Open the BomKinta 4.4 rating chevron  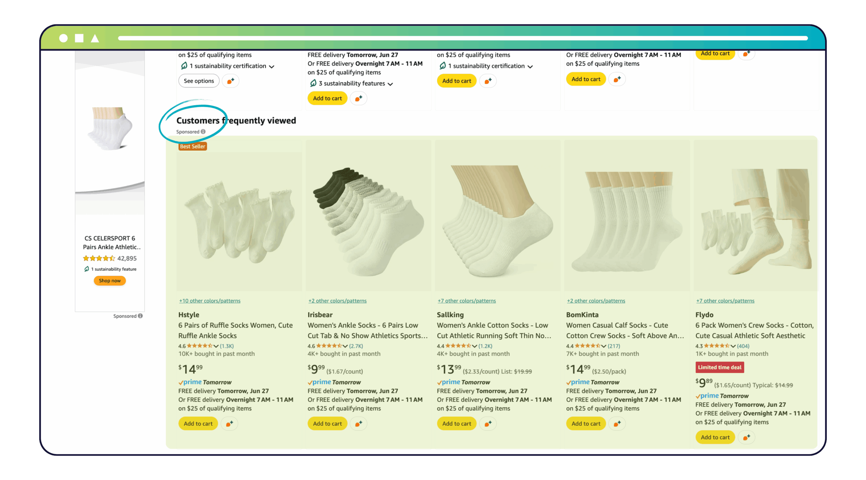(603, 346)
